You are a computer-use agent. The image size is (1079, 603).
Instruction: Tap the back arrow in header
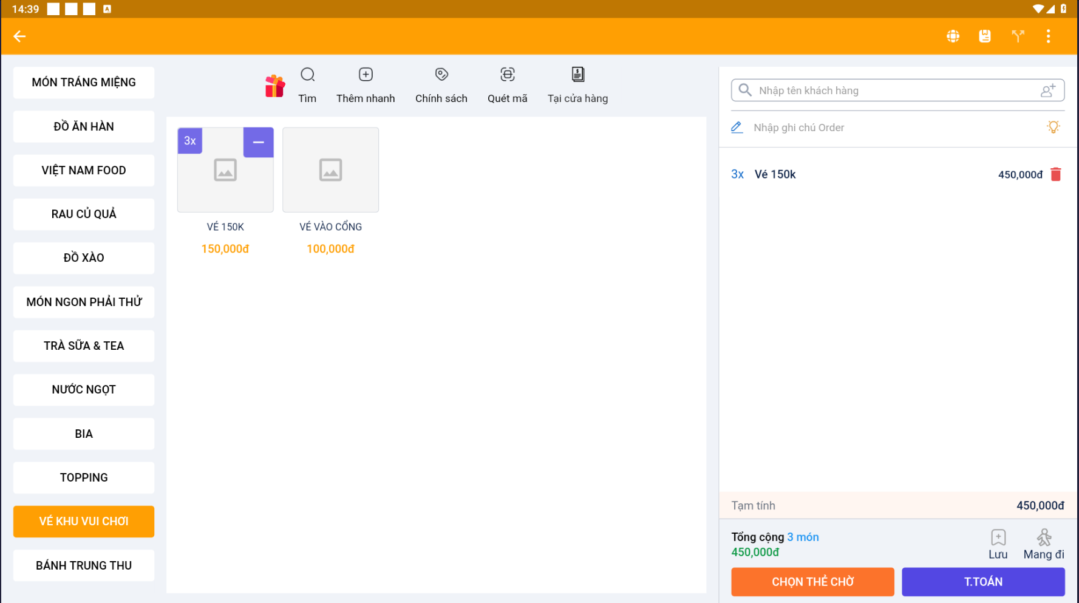[19, 36]
